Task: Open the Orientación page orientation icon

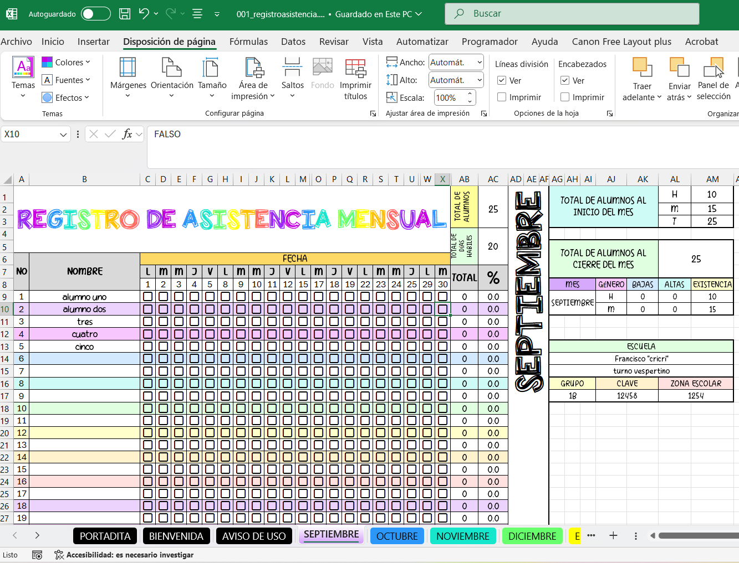Action: click(172, 68)
